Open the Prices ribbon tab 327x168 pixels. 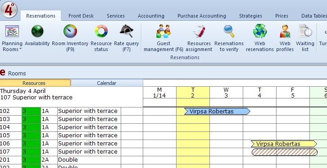coord(282,16)
